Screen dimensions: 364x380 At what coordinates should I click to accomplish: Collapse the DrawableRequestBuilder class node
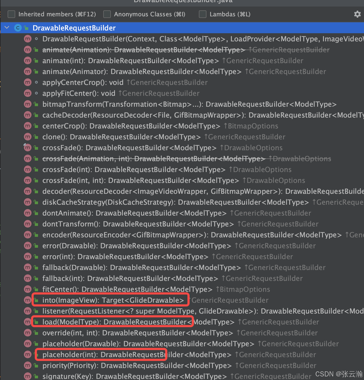[x=7, y=28]
